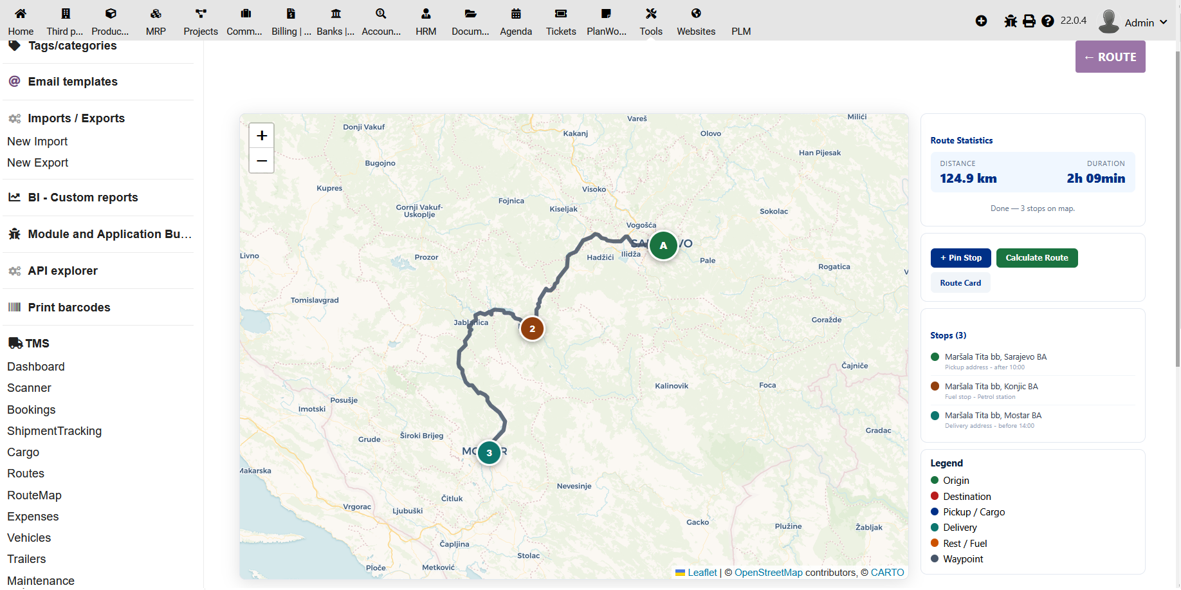The width and height of the screenshot is (1181, 590).
Task: Open the Products cube icon
Action: 111,14
